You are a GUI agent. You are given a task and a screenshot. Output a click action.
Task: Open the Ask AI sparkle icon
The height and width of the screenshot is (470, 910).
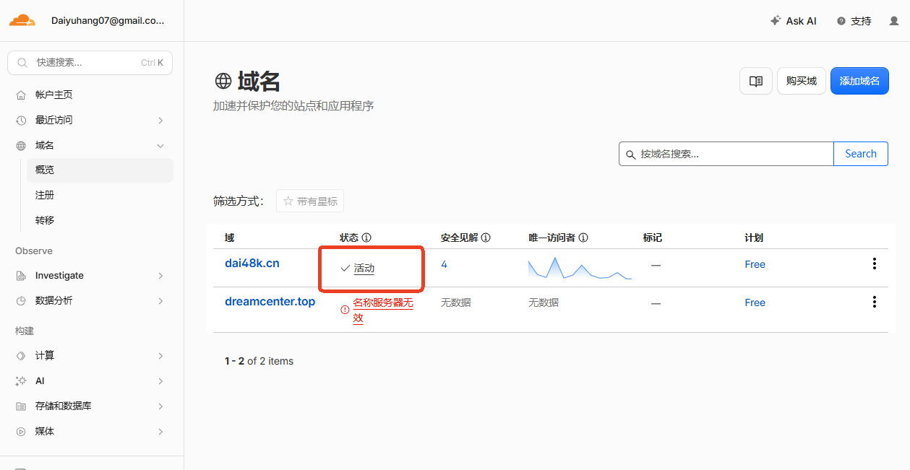pyautogui.click(x=776, y=21)
